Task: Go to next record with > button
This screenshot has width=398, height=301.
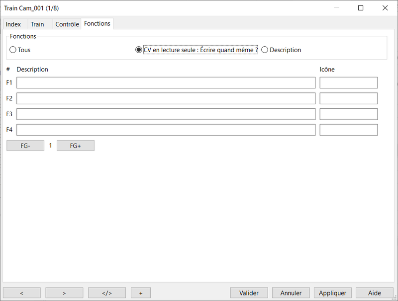Action: point(64,293)
